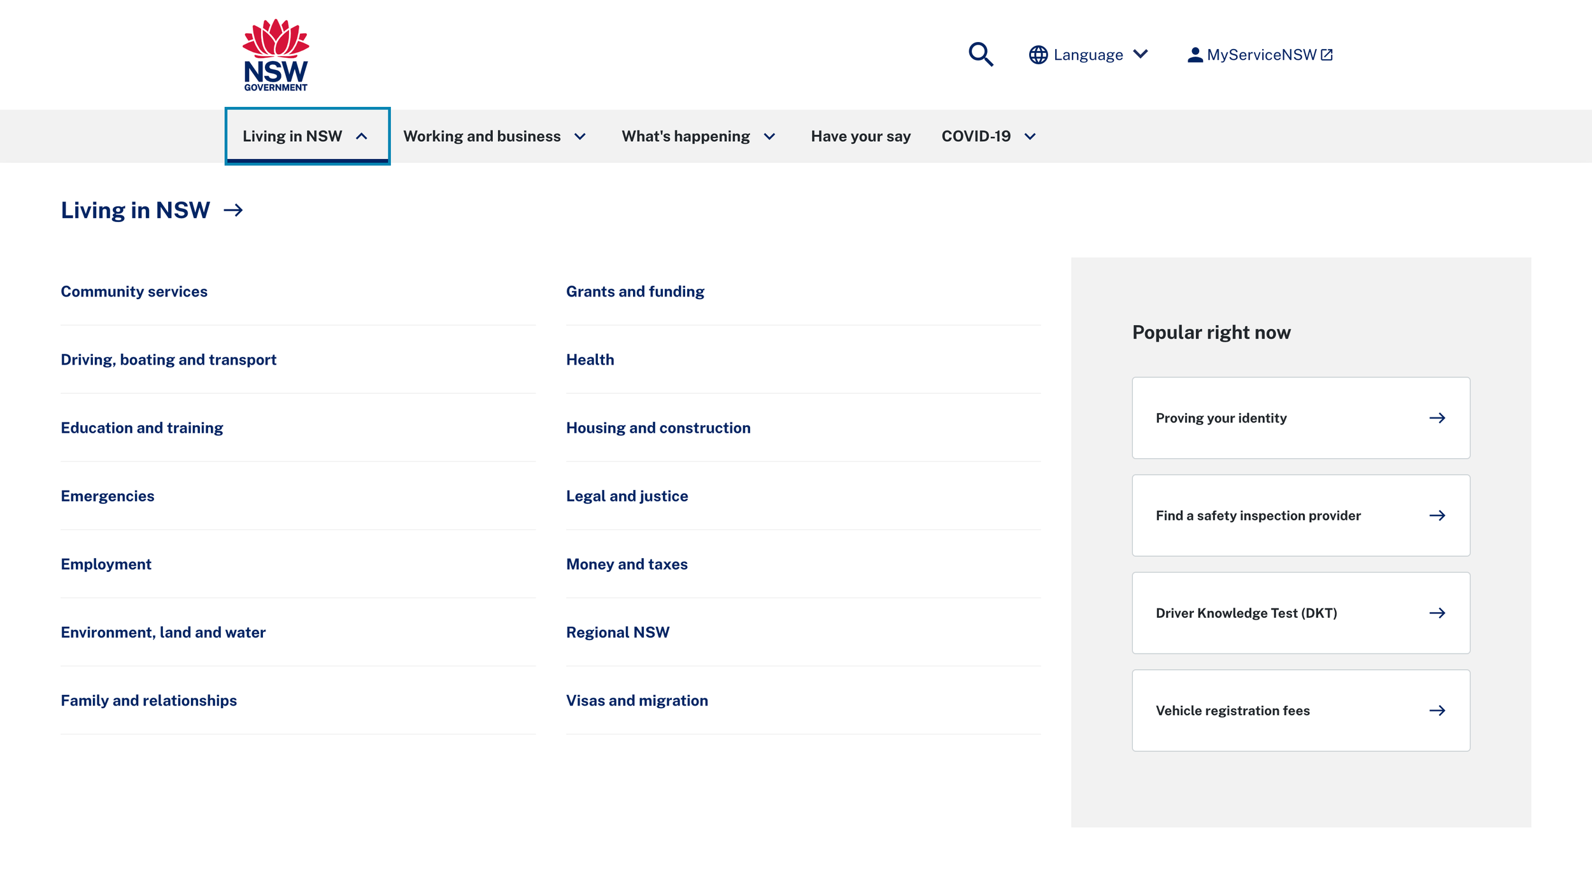The image size is (1592, 887).
Task: Open Driving, boating and transport link
Action: coord(169,360)
